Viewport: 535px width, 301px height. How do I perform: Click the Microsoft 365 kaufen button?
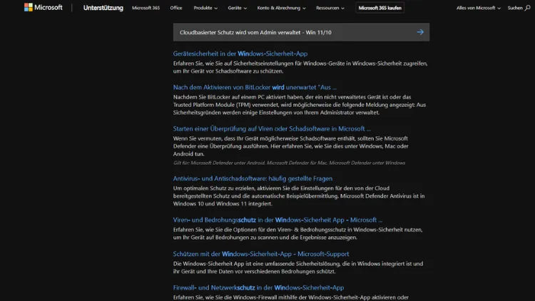[379, 8]
